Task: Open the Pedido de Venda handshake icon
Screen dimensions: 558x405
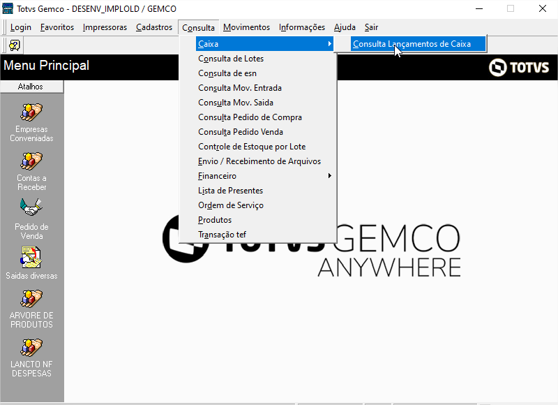Action: click(31, 207)
